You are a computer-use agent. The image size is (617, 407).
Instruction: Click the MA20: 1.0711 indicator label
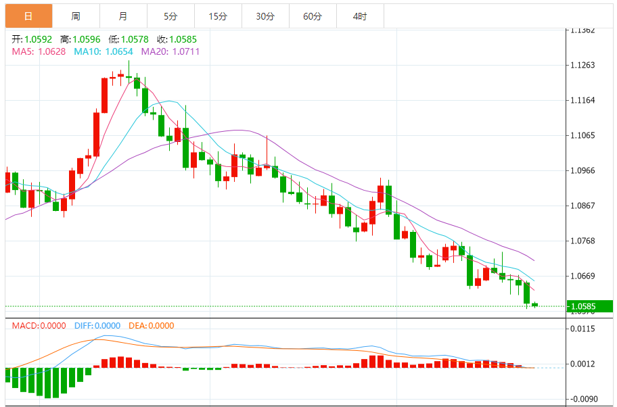click(170, 51)
